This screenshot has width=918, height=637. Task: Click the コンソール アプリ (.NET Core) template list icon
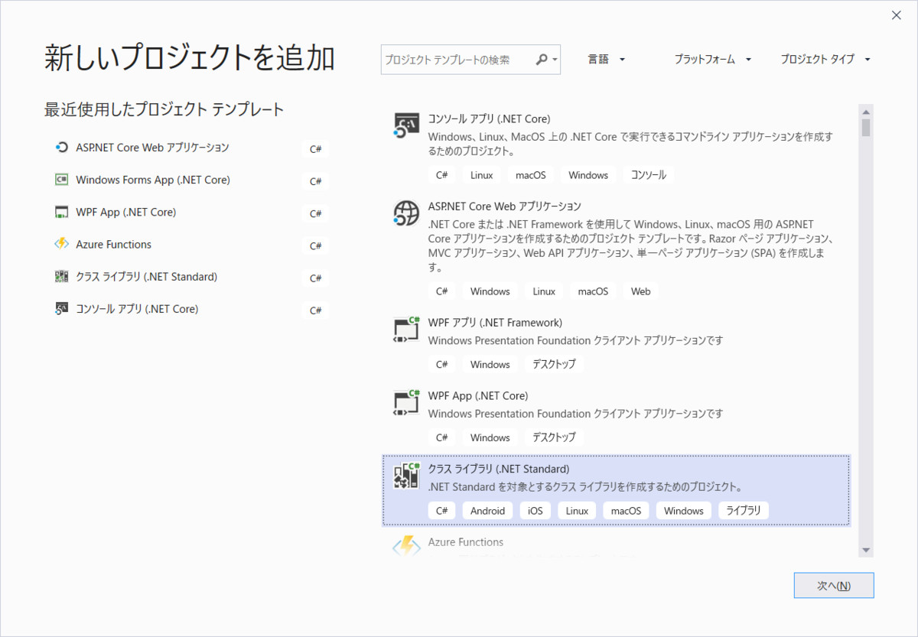(406, 125)
